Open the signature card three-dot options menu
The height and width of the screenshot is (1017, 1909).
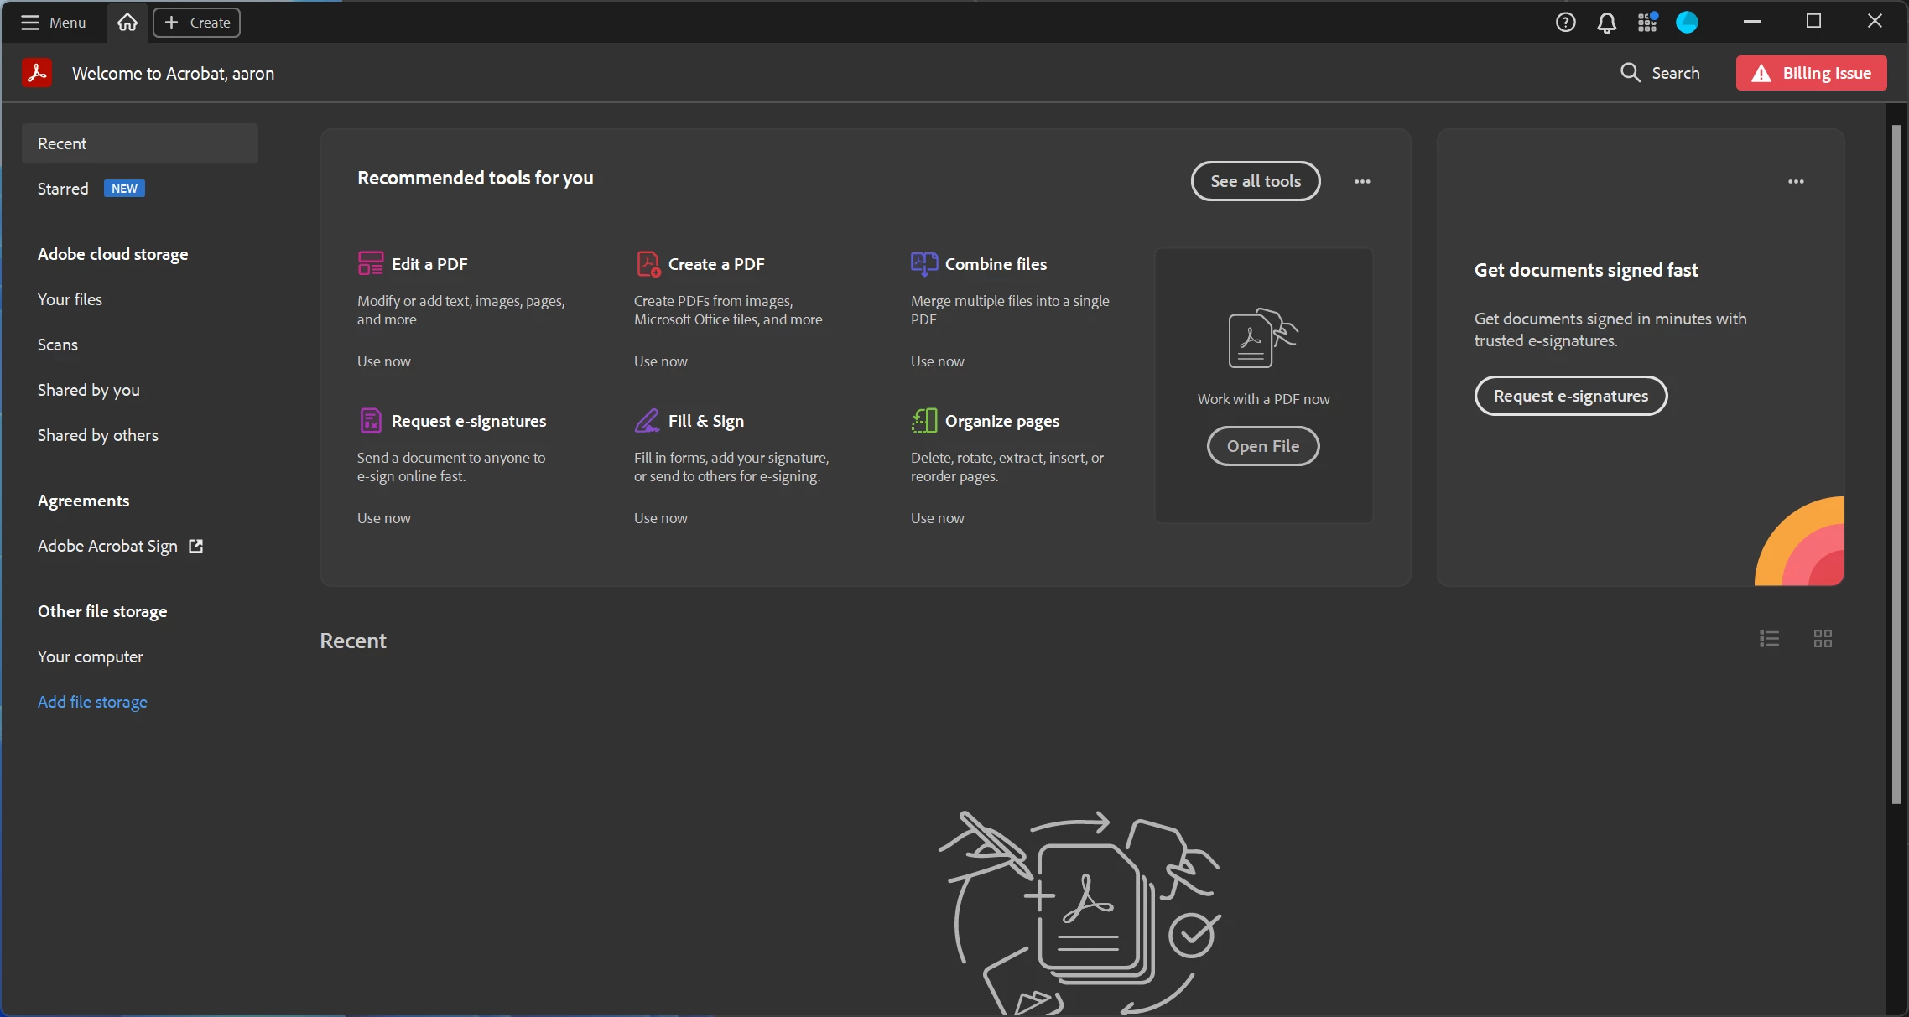point(1796,181)
